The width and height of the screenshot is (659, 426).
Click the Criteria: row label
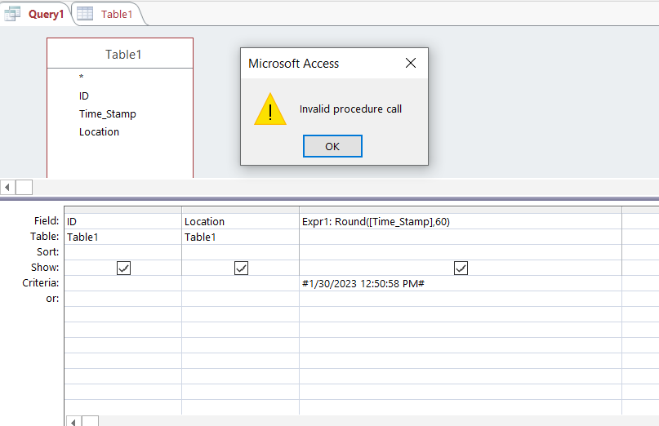pyautogui.click(x=41, y=283)
